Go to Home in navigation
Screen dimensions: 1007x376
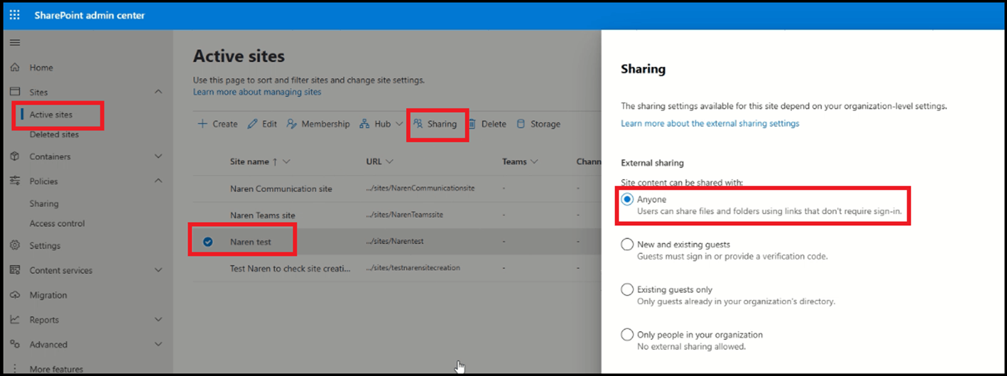tap(41, 68)
